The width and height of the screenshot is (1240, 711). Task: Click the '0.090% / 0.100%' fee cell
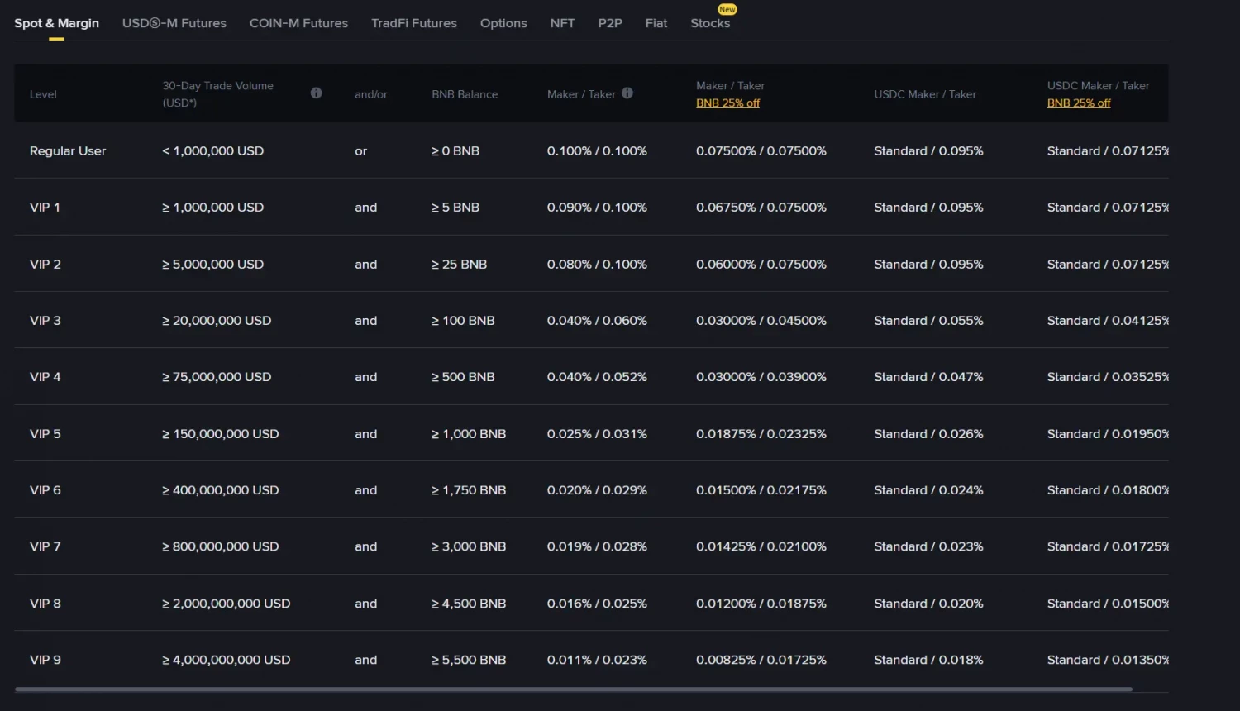pos(597,208)
